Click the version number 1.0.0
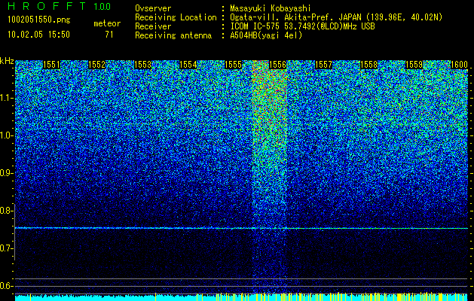Image resolution: width=474 pixels, height=301 pixels. tap(102, 7)
